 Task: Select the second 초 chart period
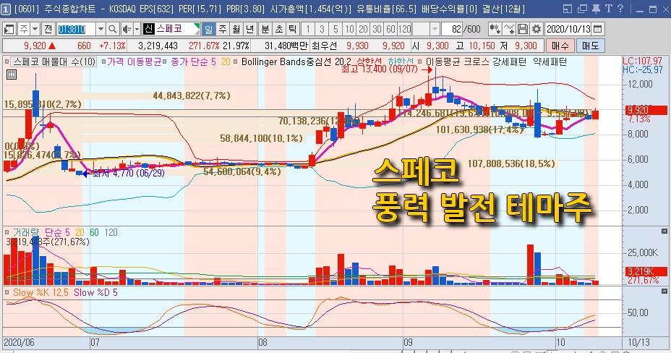279,29
